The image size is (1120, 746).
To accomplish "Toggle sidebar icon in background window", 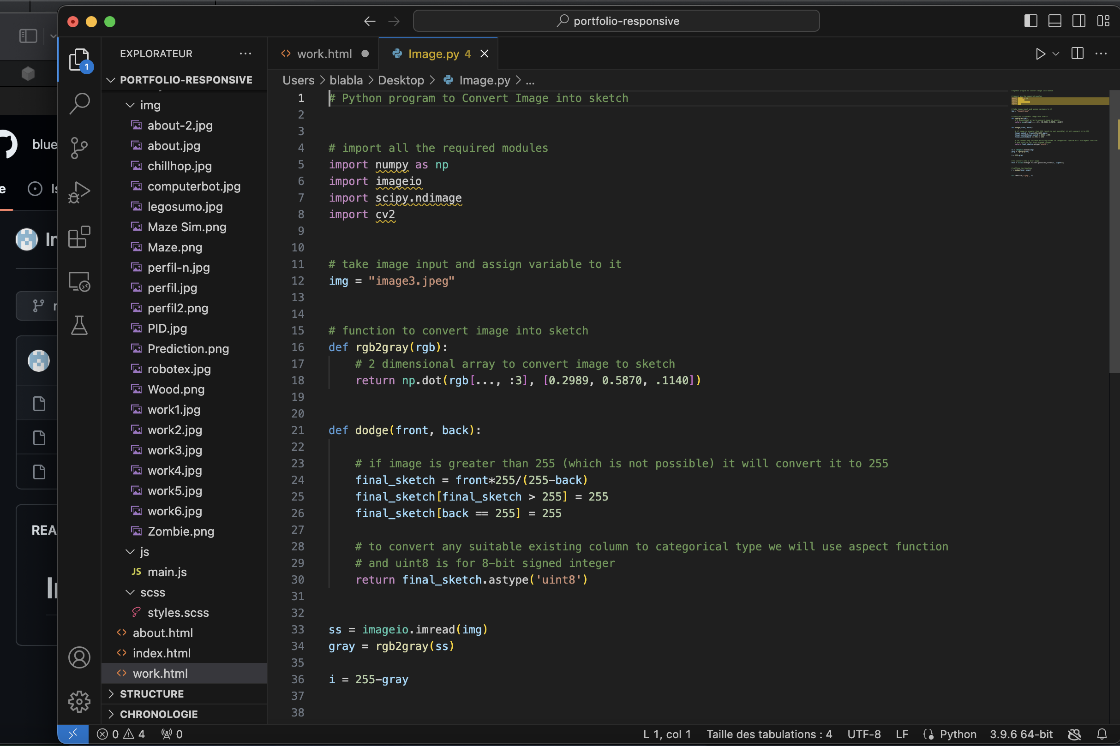I will tap(28, 36).
